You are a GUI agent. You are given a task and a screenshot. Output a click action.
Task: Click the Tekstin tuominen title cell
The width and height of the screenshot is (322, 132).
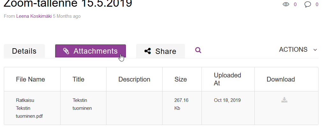(84, 108)
